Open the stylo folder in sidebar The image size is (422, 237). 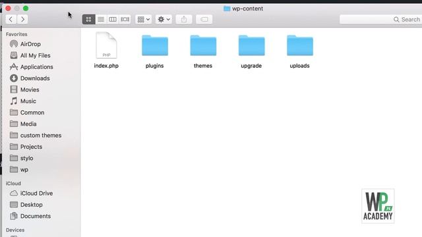click(22, 158)
